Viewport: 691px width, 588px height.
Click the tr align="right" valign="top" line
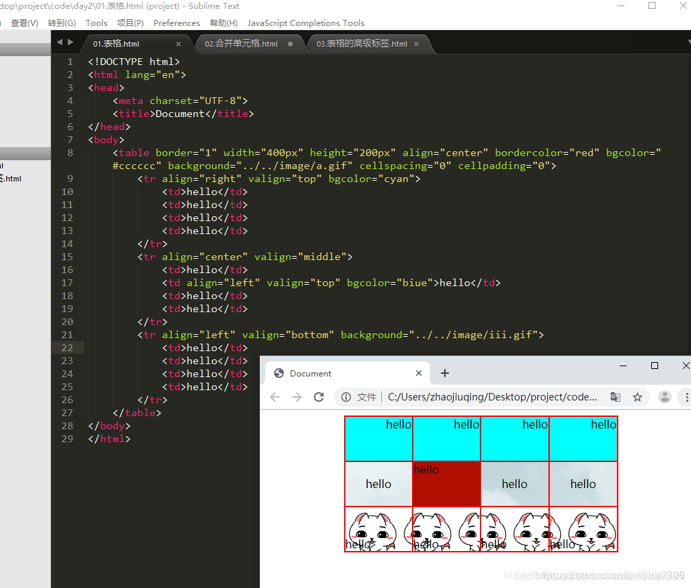[x=278, y=179]
